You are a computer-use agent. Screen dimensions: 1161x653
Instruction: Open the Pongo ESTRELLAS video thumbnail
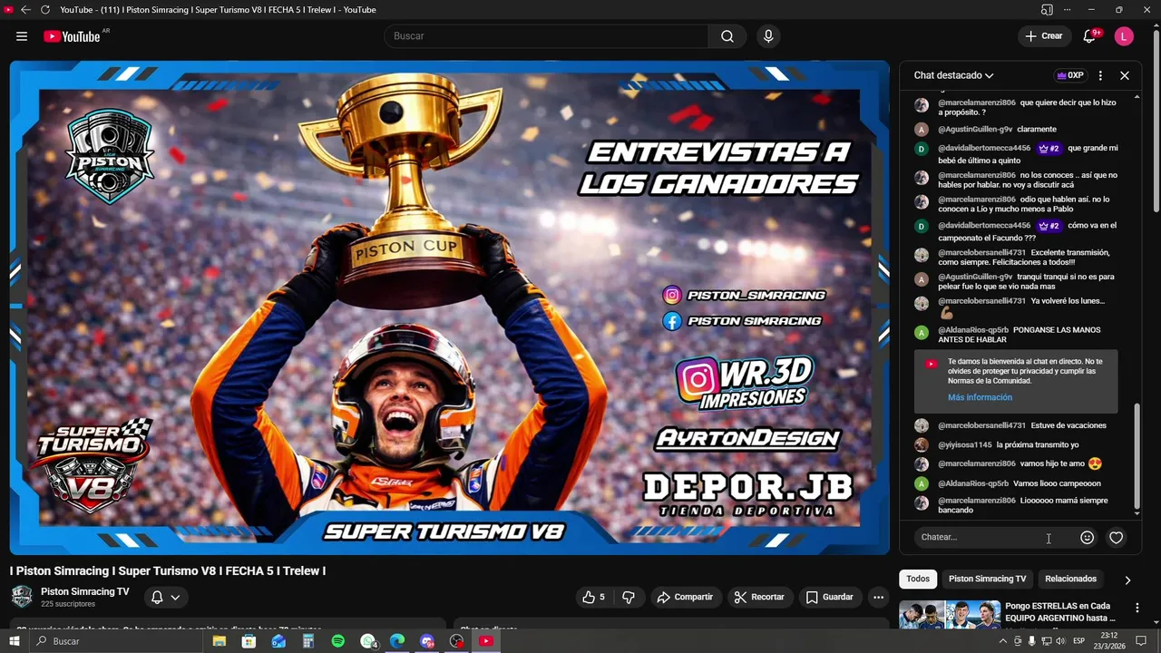point(950,614)
